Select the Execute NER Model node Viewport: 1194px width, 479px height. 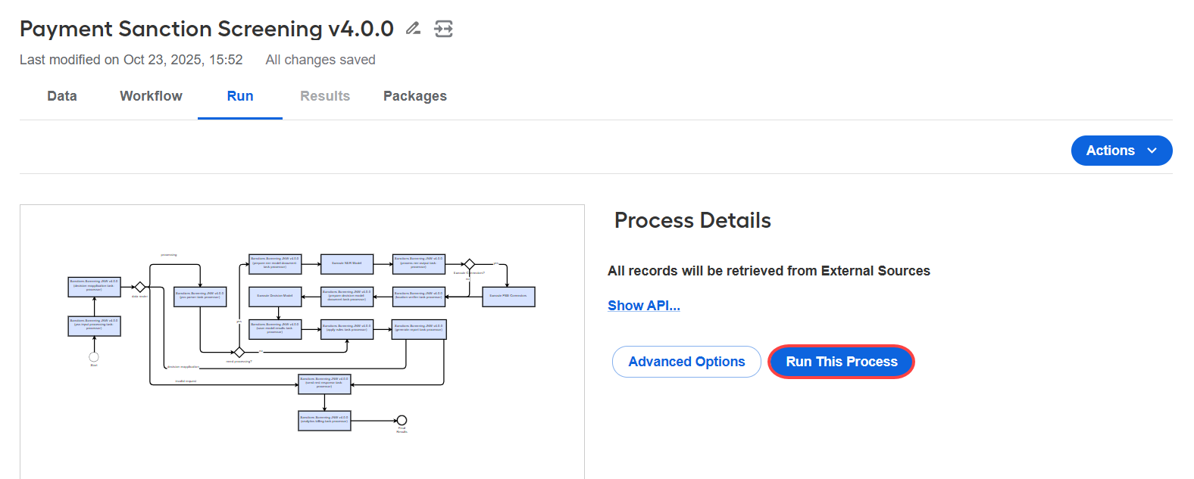click(x=347, y=264)
